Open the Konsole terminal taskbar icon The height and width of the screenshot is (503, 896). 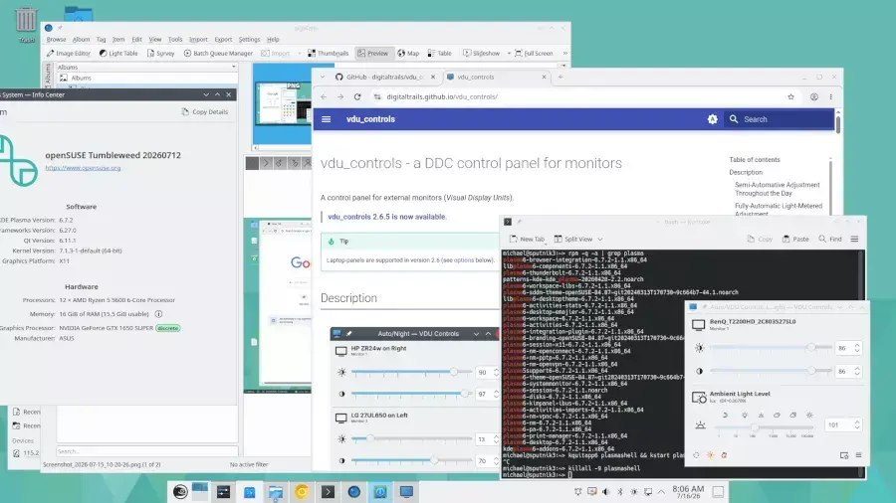tap(328, 492)
